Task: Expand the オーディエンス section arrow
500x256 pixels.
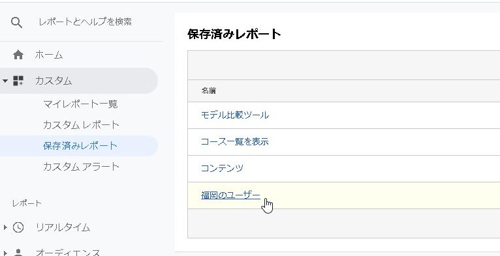Action: coord(5,253)
